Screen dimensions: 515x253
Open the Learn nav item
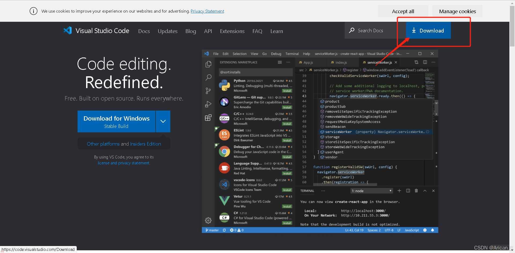(x=277, y=31)
